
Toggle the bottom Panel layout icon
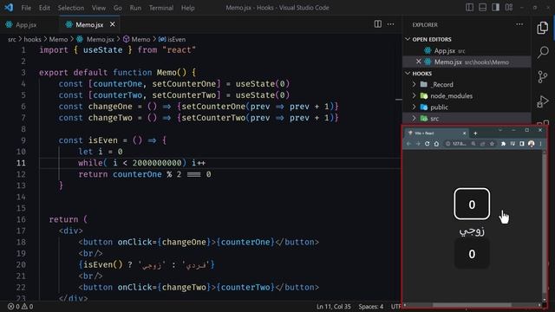pyautogui.click(x=482, y=8)
